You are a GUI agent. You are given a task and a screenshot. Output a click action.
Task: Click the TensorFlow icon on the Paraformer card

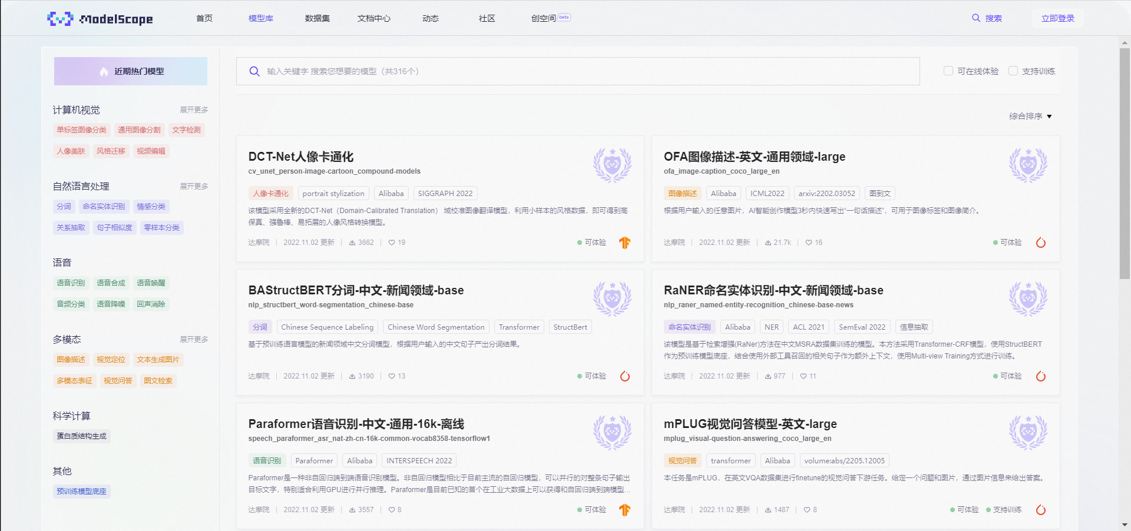(625, 510)
